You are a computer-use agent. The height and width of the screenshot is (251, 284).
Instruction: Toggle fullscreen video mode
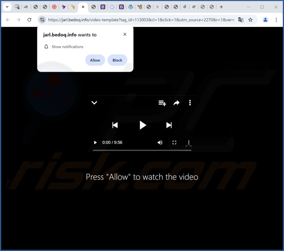point(174,143)
